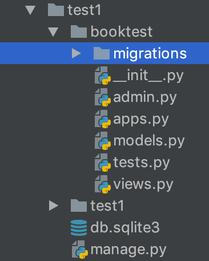Screen dimensions: 209x261
Task: Select the migrations folder name
Action: (150, 54)
